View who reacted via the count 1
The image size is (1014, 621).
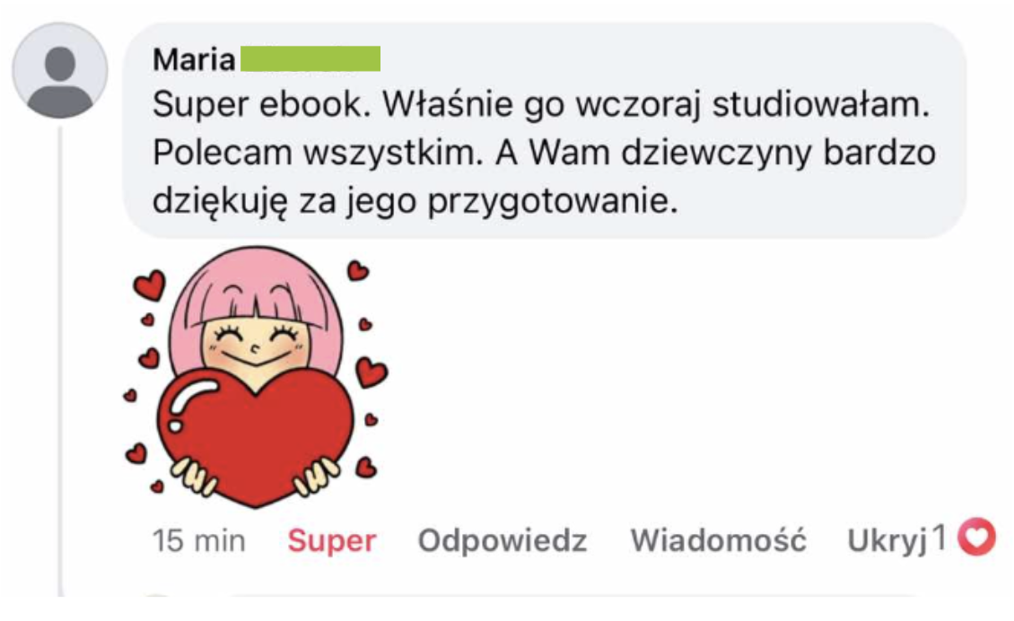pyautogui.click(x=940, y=537)
